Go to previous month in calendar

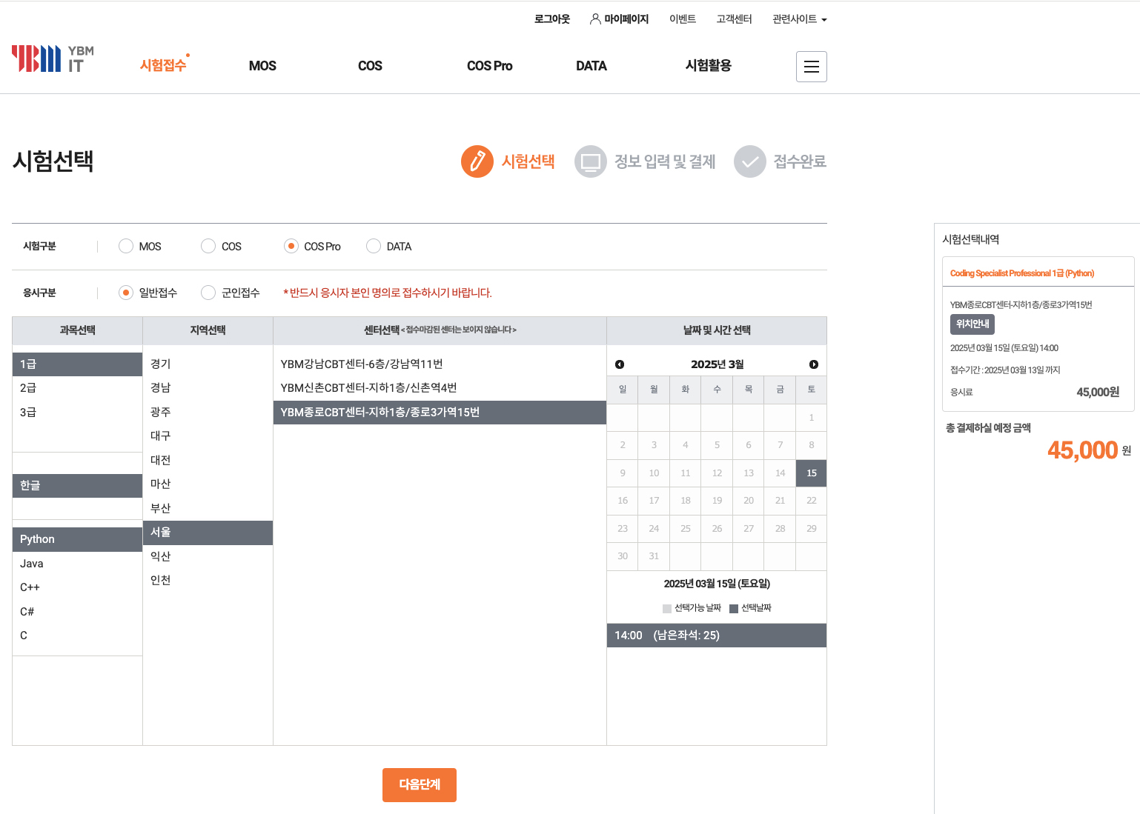point(620,364)
